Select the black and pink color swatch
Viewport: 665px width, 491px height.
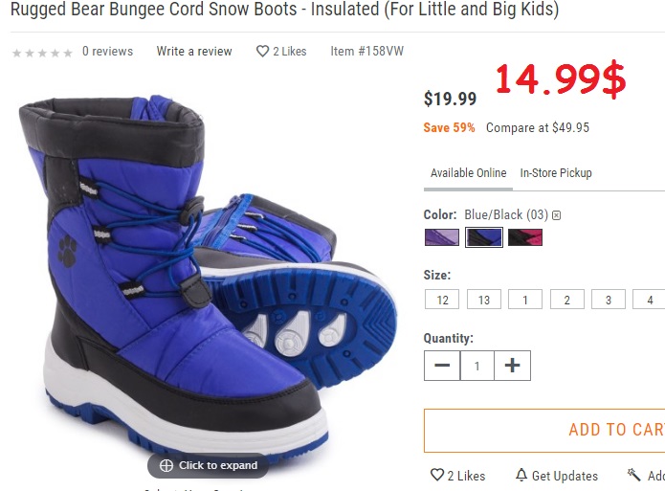[525, 237]
